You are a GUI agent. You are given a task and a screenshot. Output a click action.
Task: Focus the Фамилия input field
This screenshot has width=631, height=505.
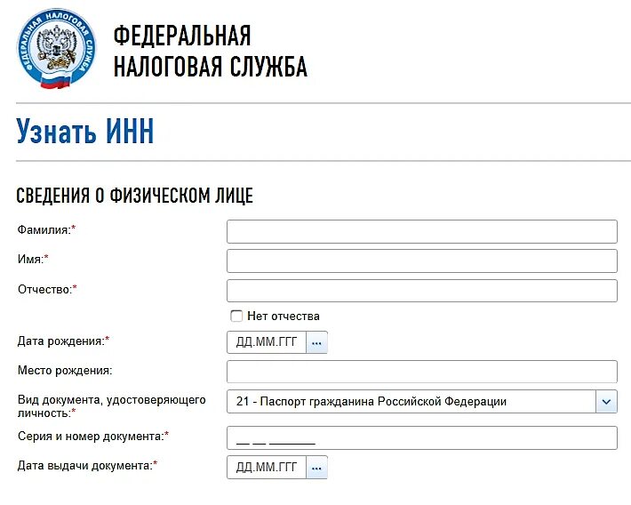tap(421, 231)
